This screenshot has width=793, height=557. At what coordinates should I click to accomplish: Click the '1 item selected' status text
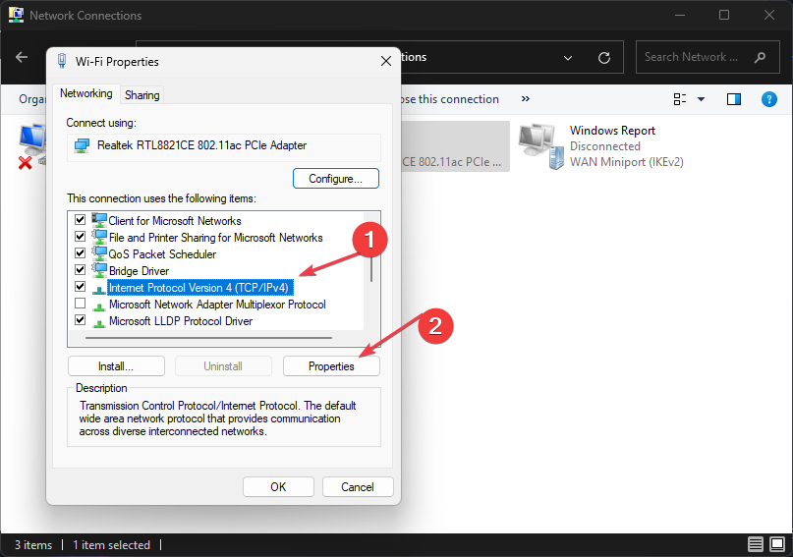click(x=111, y=545)
